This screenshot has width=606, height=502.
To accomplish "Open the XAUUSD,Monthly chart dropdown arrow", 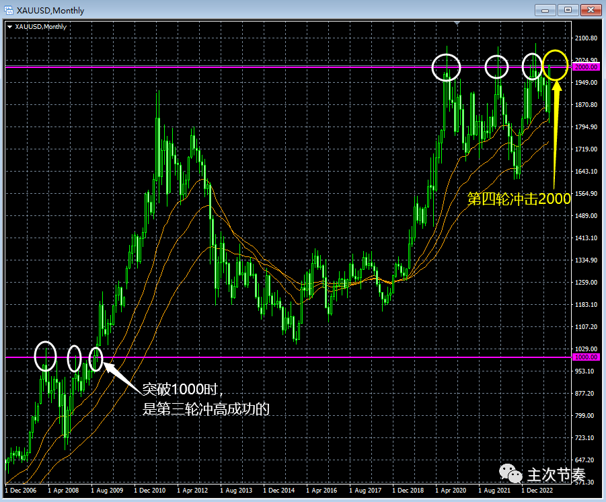I will coord(8,26).
